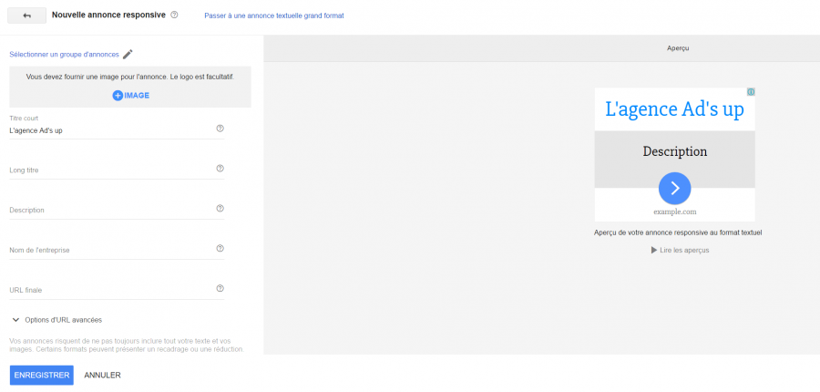The width and height of the screenshot is (820, 392).
Task: Open help icon for Titre court field
Action: coord(220,129)
